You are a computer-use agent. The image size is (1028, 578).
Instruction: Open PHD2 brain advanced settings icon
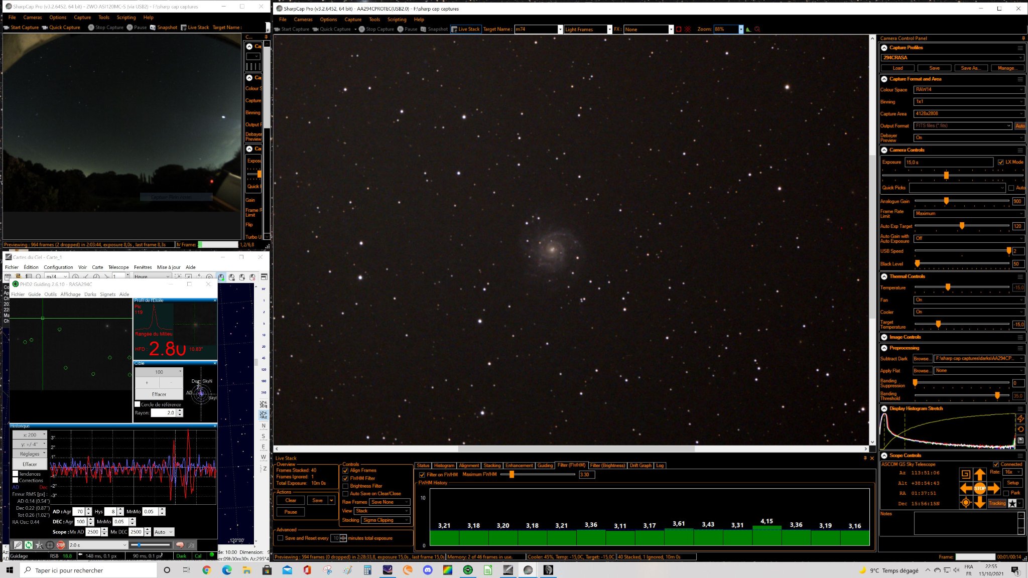point(180,545)
